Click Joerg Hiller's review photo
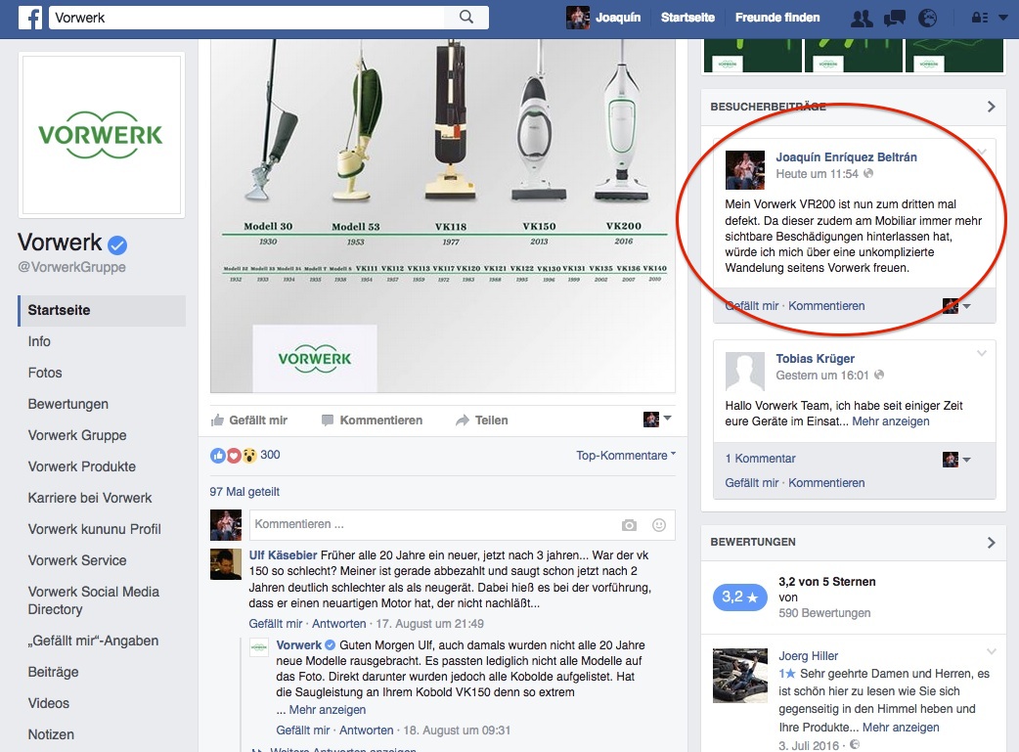 click(x=740, y=676)
